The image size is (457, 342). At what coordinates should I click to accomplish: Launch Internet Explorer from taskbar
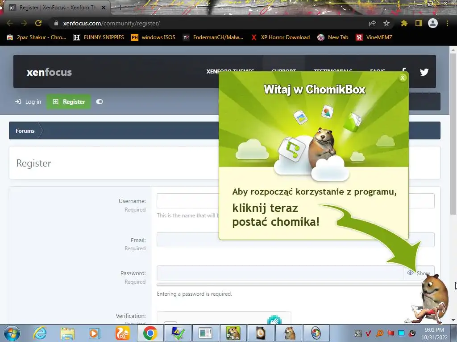(40, 333)
